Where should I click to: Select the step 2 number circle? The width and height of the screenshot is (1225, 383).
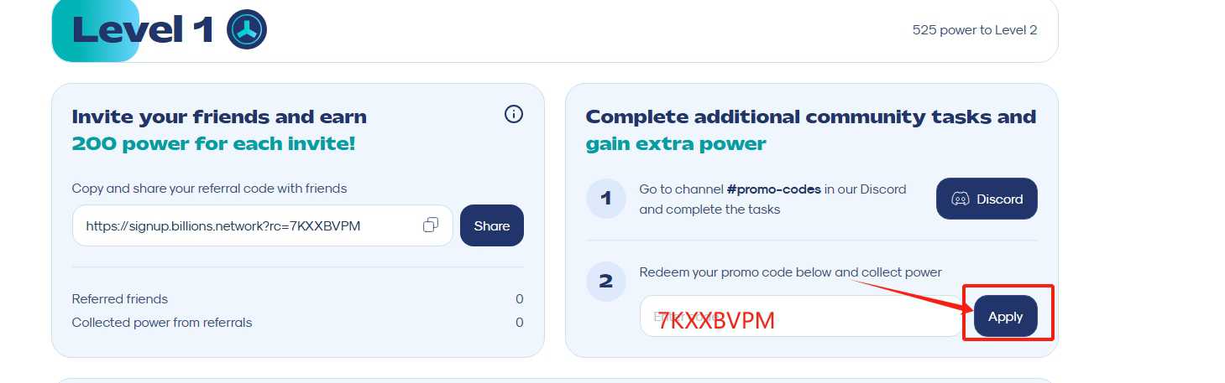click(606, 281)
